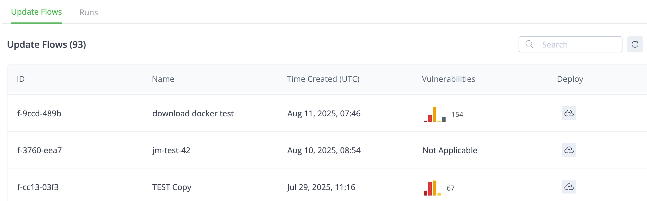Screen dimensions: 647x201
Task: Deploy the jm-test-42 flow
Action: click(x=569, y=150)
